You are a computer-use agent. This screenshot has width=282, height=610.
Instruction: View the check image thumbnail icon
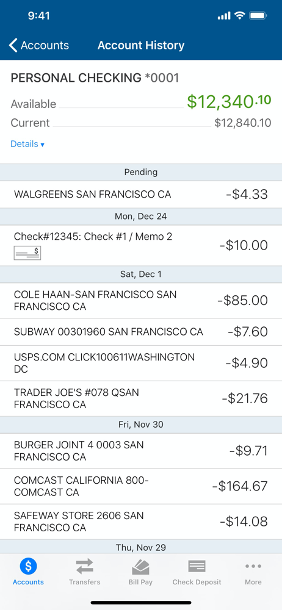(x=27, y=253)
